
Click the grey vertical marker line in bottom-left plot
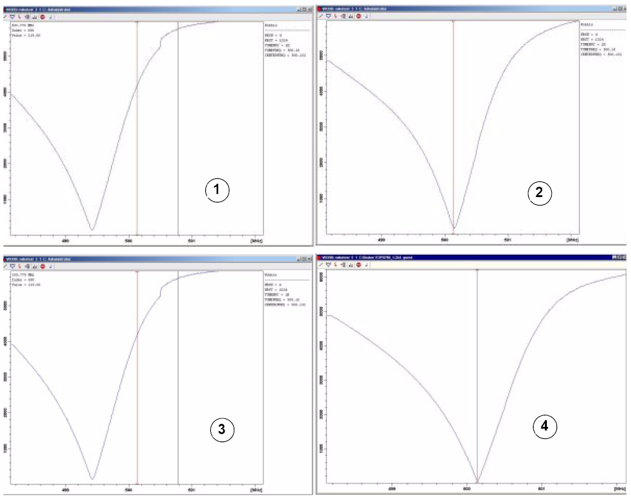point(178,378)
